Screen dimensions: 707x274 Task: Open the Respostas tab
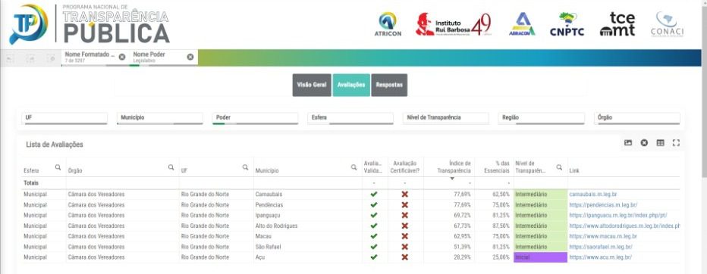(x=389, y=85)
